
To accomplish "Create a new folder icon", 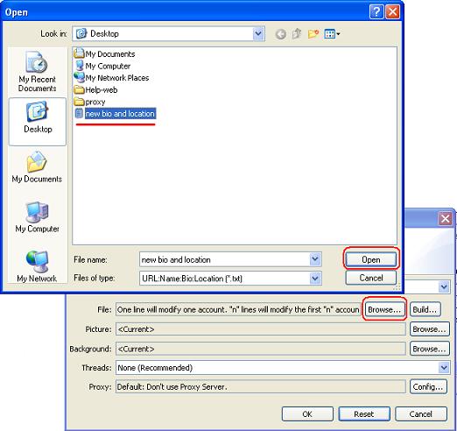I will [x=313, y=34].
